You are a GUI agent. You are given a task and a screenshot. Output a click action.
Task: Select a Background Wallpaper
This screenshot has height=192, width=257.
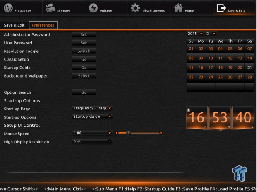tap(84, 76)
